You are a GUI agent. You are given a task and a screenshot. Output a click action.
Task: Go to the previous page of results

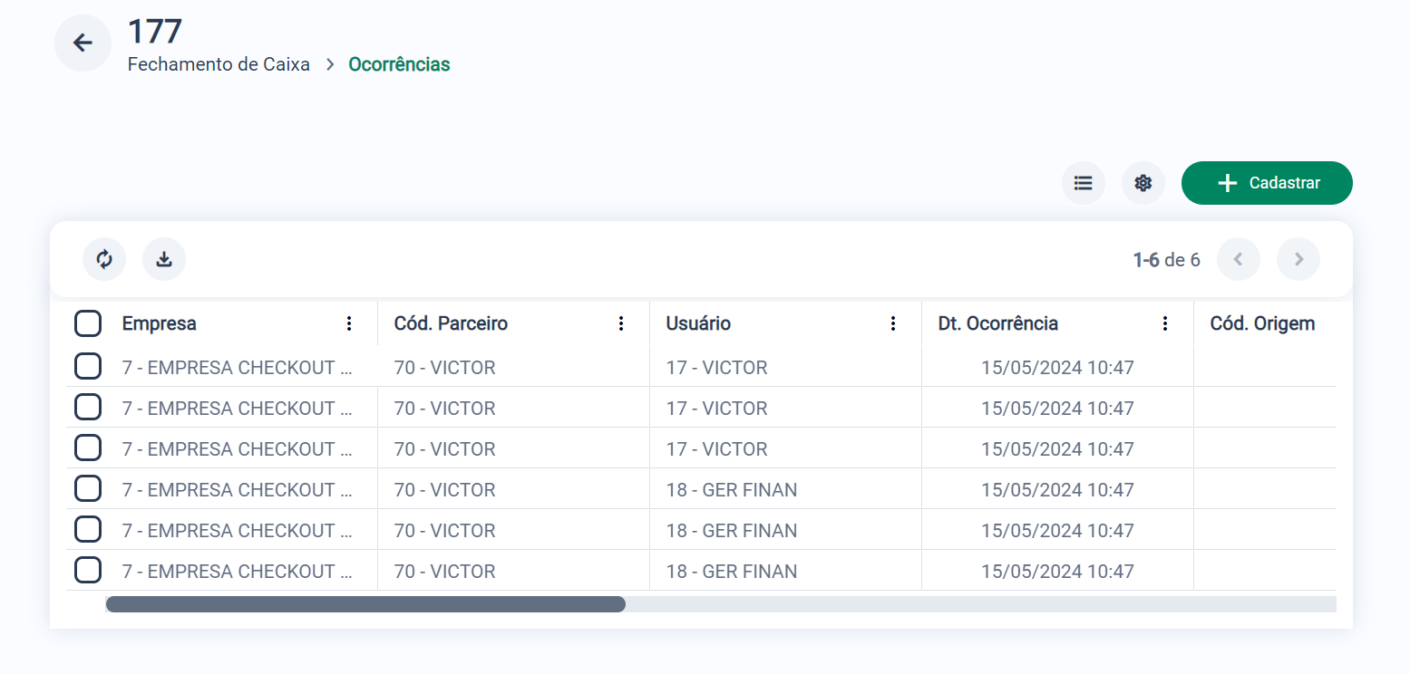[x=1239, y=260]
